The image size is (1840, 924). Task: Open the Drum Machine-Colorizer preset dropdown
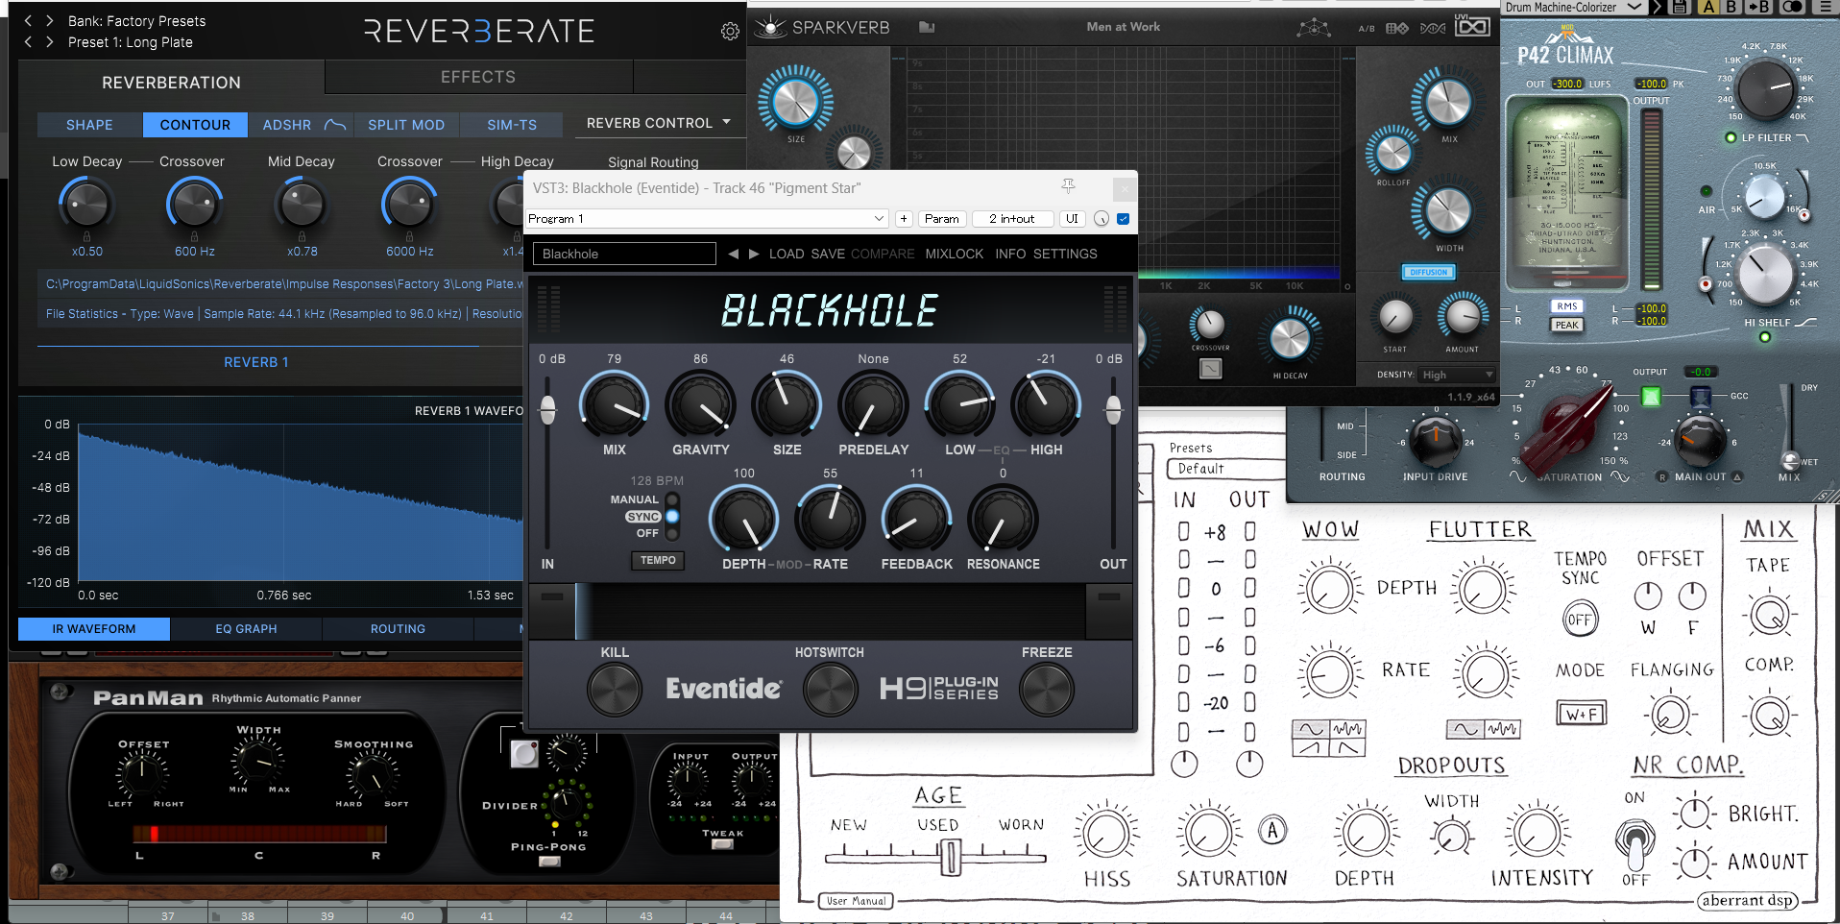1573,7
